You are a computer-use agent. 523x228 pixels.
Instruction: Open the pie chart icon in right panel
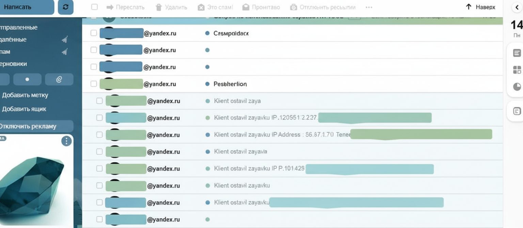pos(517,86)
